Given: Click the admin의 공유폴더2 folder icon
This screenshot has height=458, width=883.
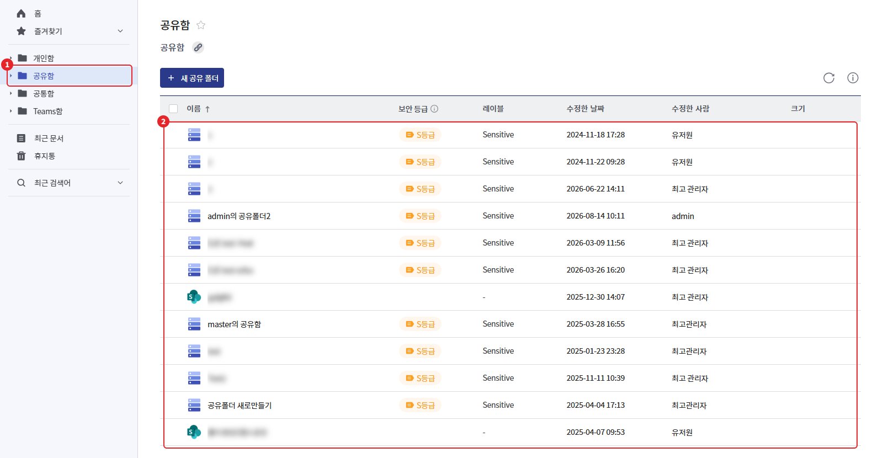Looking at the screenshot, I should click(x=194, y=216).
